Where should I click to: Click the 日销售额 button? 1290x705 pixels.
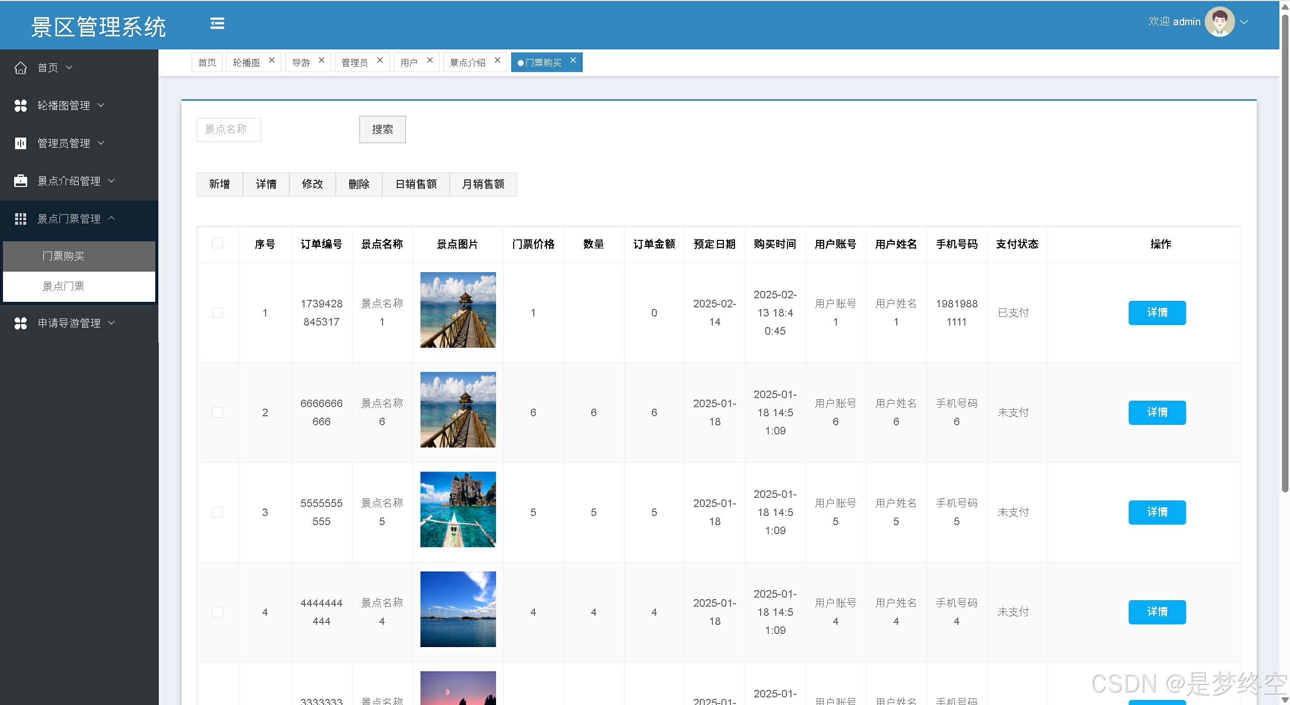coord(415,184)
